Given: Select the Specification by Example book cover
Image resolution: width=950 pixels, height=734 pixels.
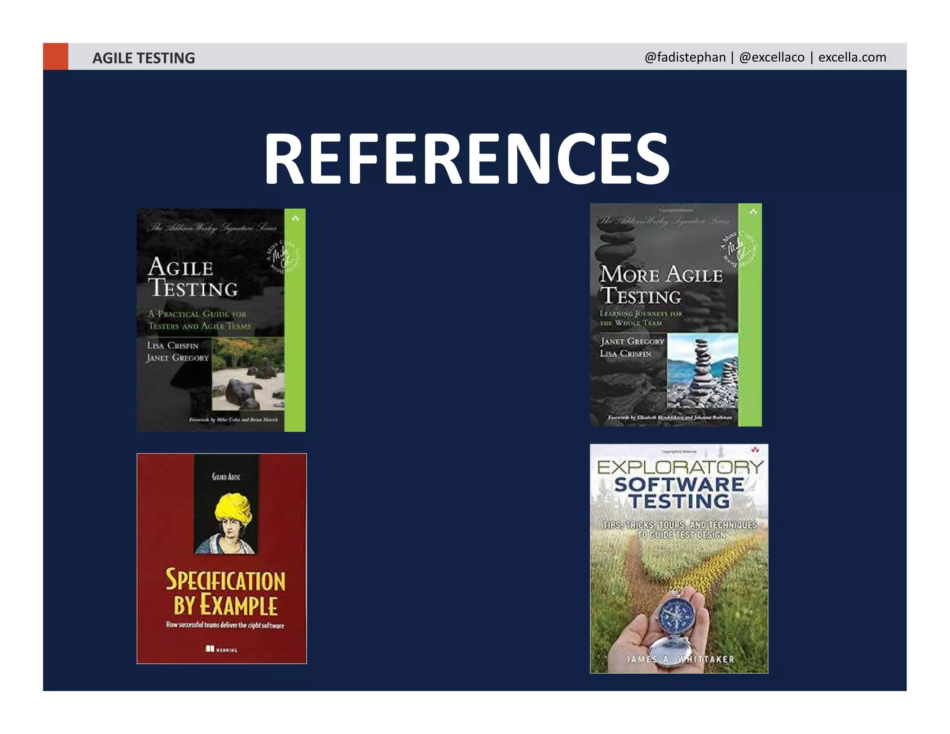Looking at the screenshot, I should tap(222, 559).
